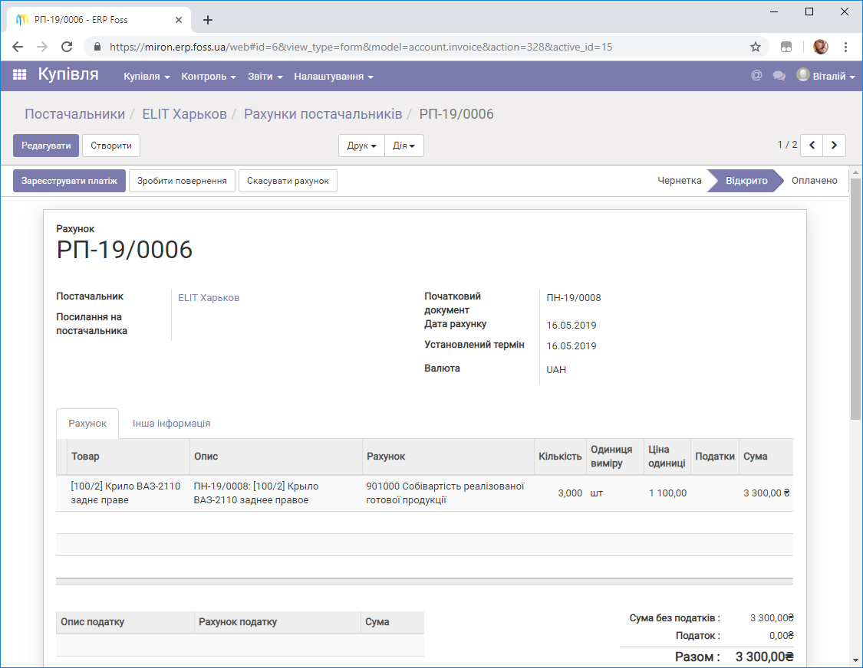The width and height of the screenshot is (863, 668).
Task: Open the Chrome three-dot menu
Action: tap(846, 47)
